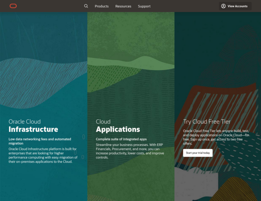Screen dimensions: 261x201
Task: Open the Products menu
Action: click(x=102, y=6)
